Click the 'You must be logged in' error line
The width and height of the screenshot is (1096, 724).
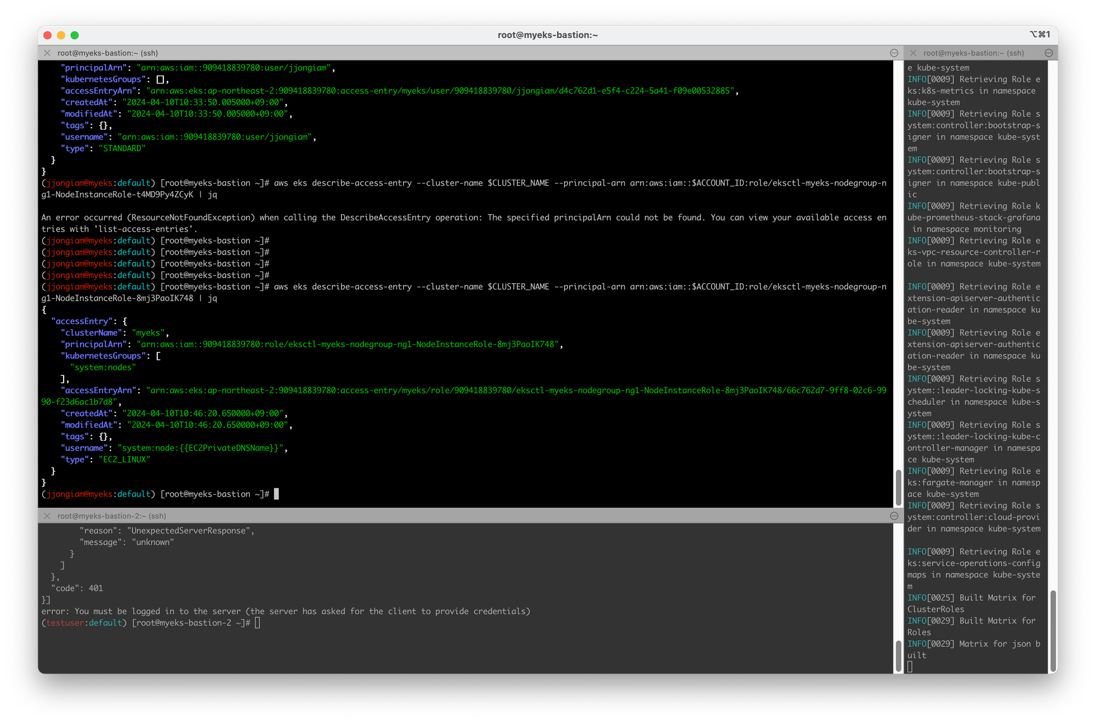coord(286,611)
